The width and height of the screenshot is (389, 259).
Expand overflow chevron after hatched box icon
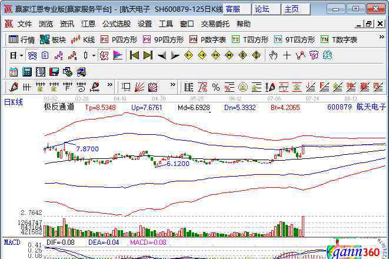(x=172, y=85)
